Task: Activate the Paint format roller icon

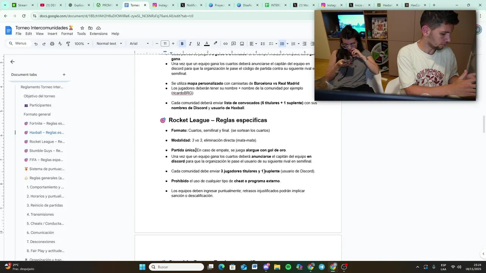Action: point(68,44)
